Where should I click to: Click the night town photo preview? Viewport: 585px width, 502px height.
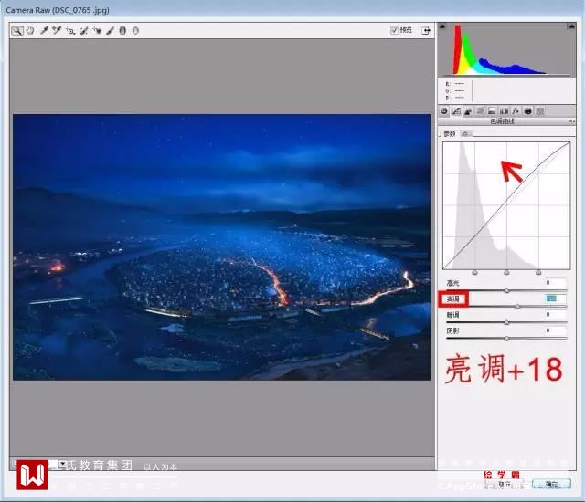tap(221, 247)
